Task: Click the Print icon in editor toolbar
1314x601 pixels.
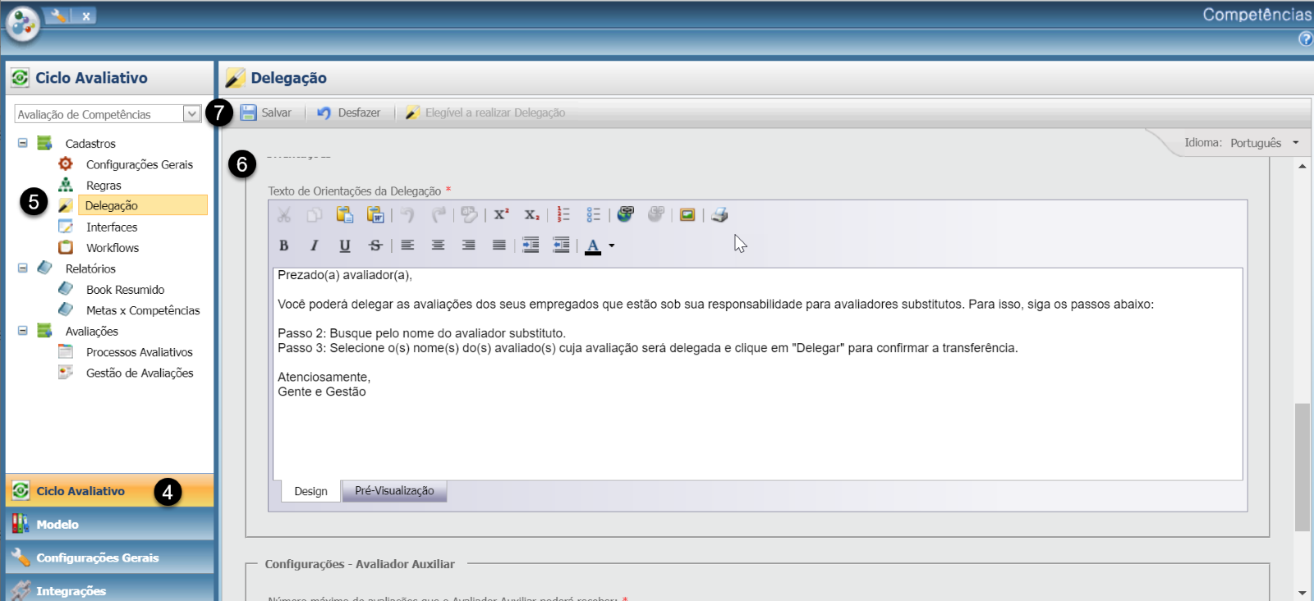Action: point(719,215)
